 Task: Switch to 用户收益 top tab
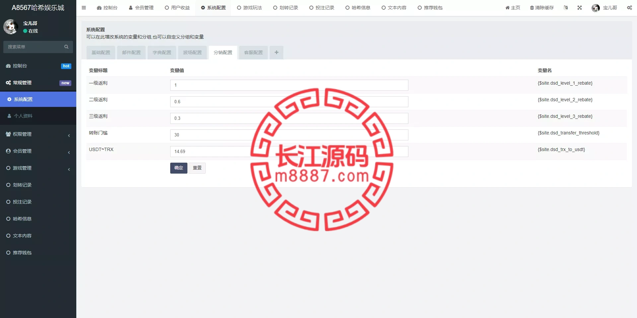[177, 8]
